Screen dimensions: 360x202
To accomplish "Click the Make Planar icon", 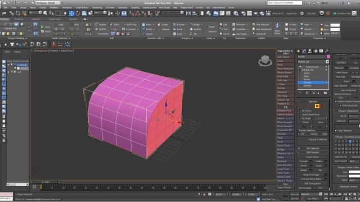I will pyautogui.click(x=277, y=29).
